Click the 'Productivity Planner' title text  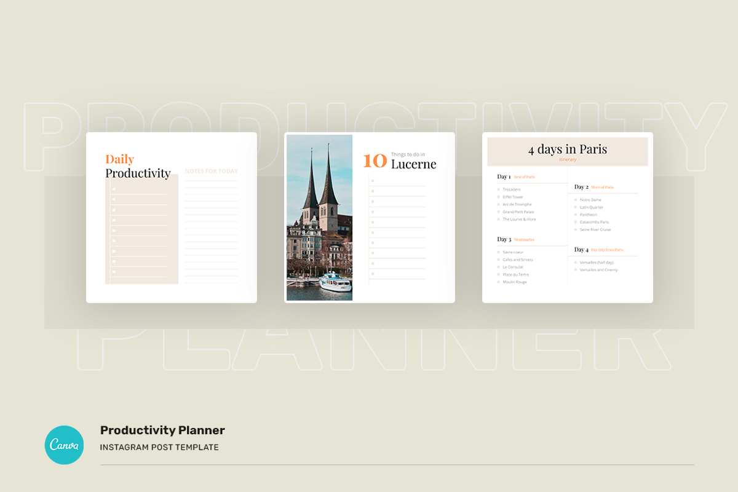(162, 430)
